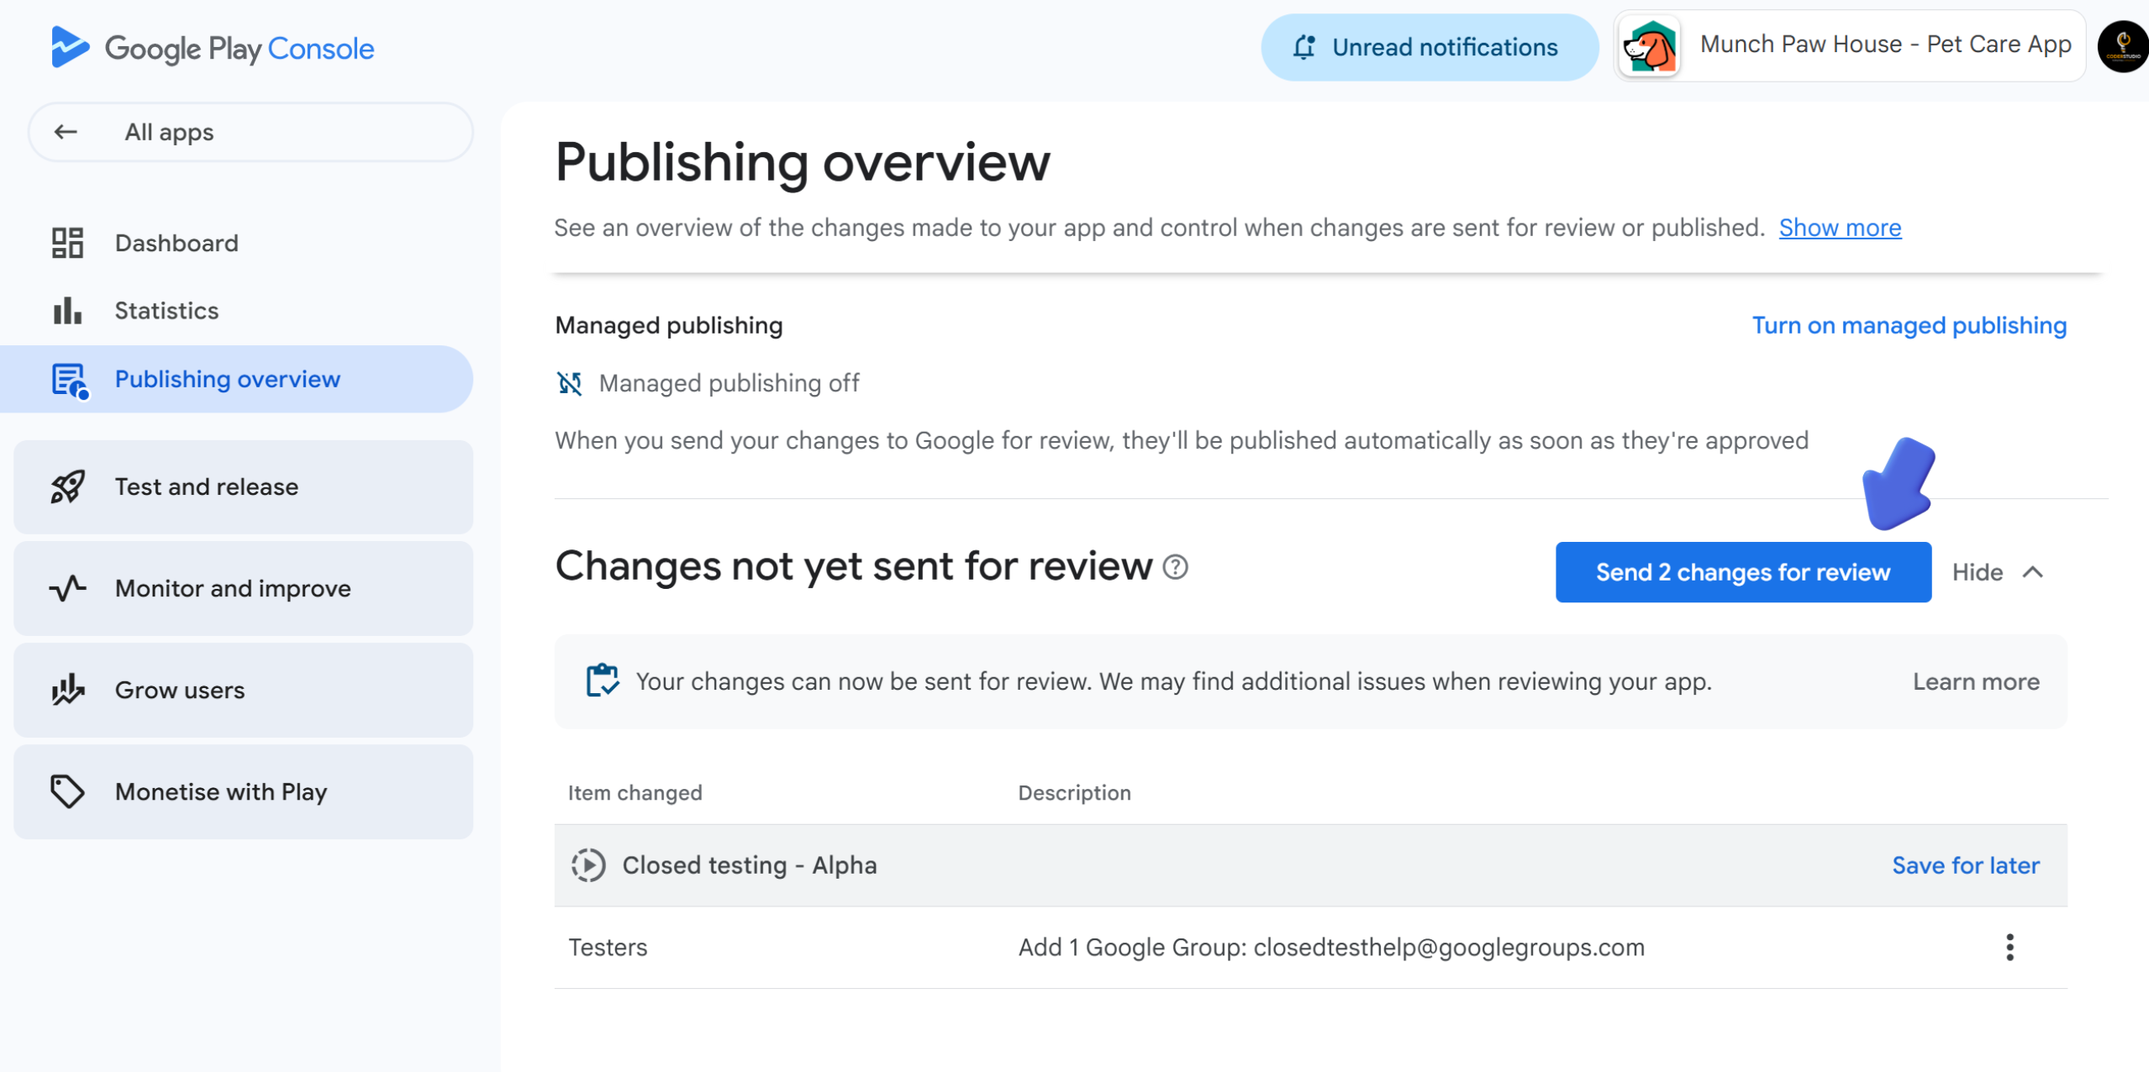Screen dimensions: 2149x1072
Task: Turn on managed publishing
Action: pyautogui.click(x=1909, y=325)
